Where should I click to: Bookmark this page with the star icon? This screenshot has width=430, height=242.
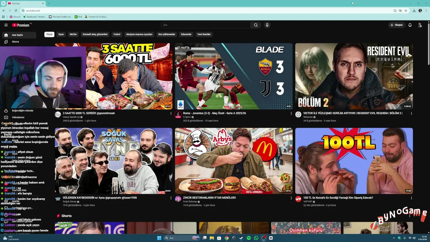tap(406, 10)
